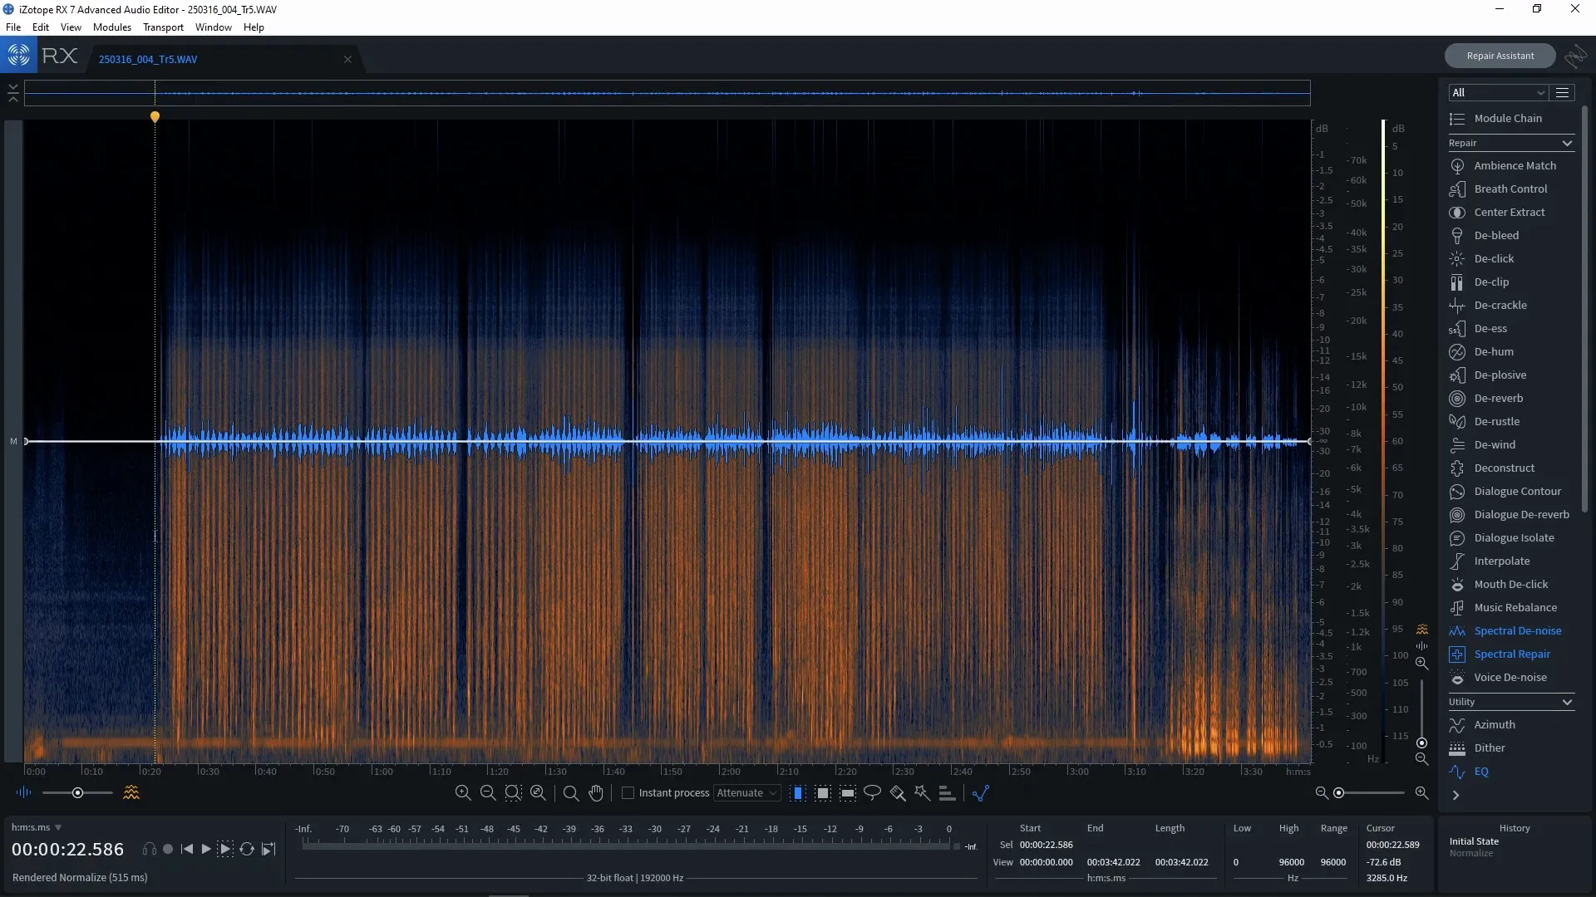1596x897 pixels.
Task: Select the Hand grab tool
Action: 597,793
